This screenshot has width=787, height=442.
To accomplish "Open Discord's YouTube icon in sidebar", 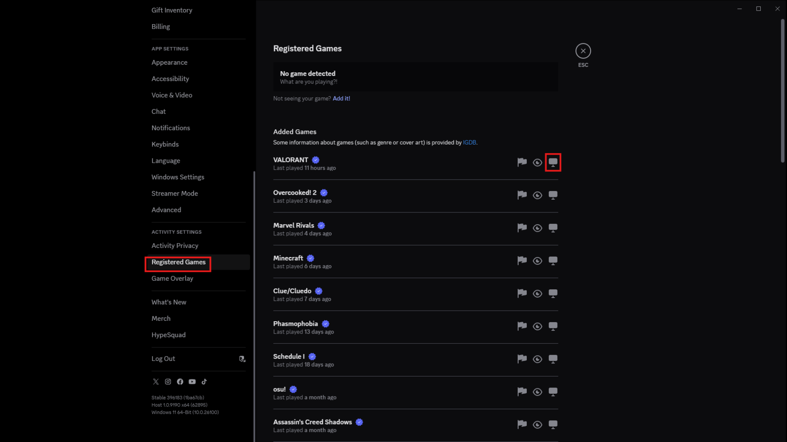I will click(192, 381).
